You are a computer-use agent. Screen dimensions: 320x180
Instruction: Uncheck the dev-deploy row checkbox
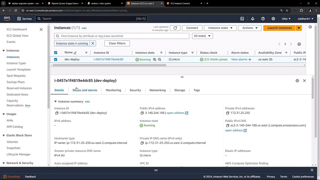tap(55, 59)
